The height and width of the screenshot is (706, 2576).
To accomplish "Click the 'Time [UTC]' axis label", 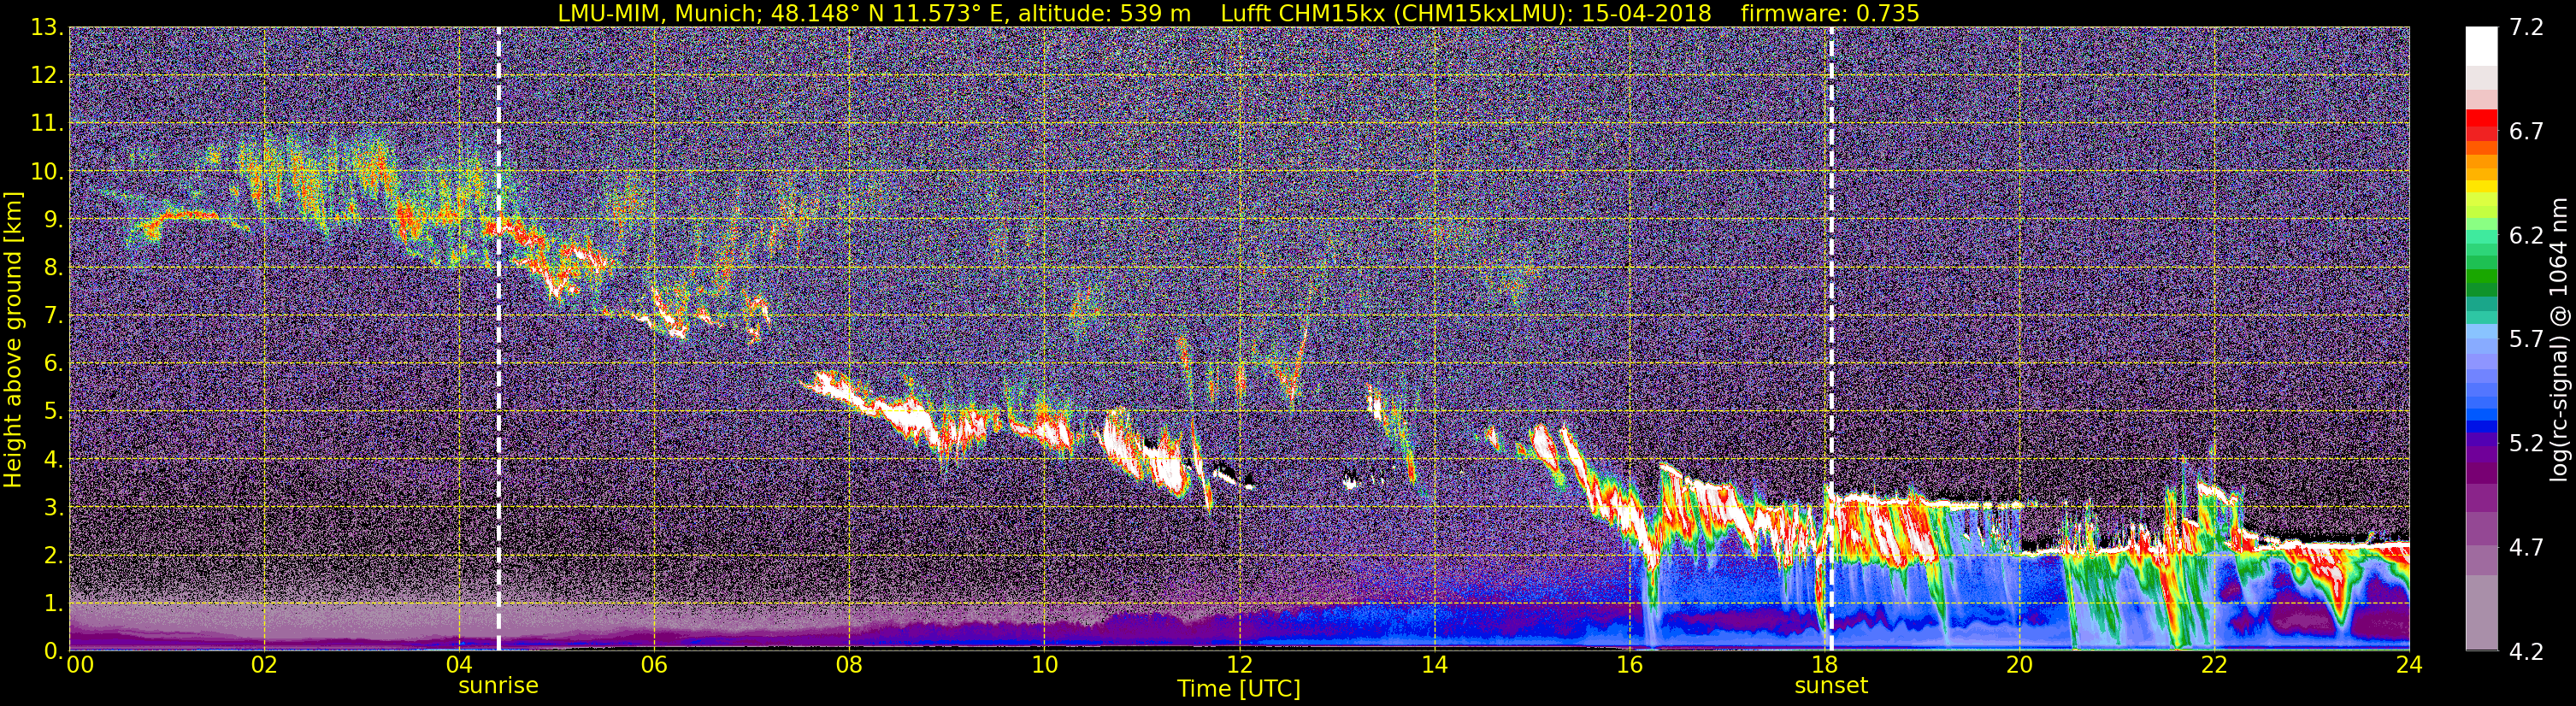I will click(x=1239, y=689).
